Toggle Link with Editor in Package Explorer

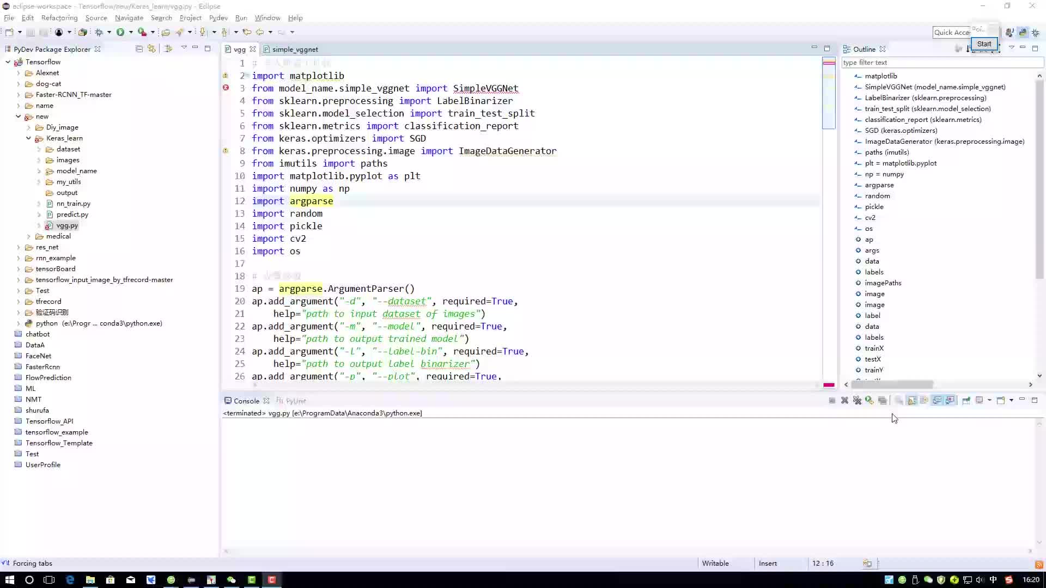tap(151, 48)
